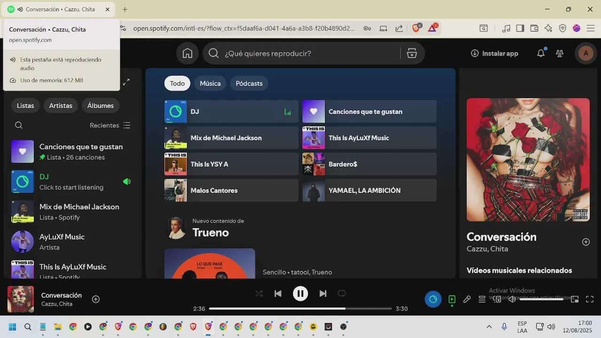Screen dimensions: 601x338
Task: Click Instalar app button
Action: click(x=494, y=54)
